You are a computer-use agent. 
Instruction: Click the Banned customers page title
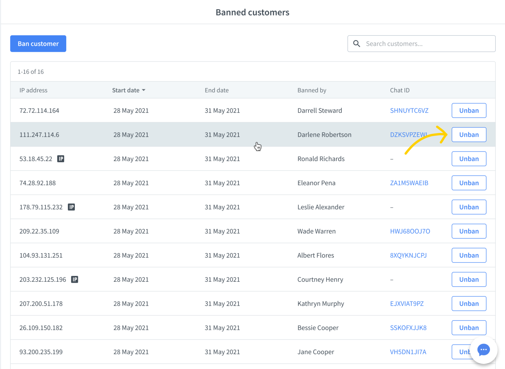(252, 12)
